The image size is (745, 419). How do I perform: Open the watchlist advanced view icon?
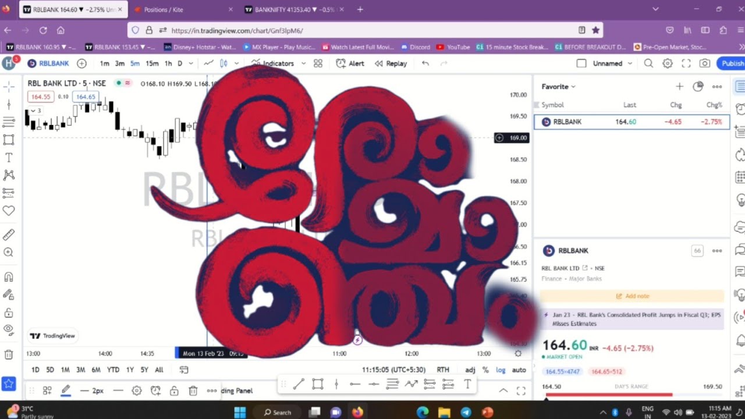pyautogui.click(x=698, y=87)
